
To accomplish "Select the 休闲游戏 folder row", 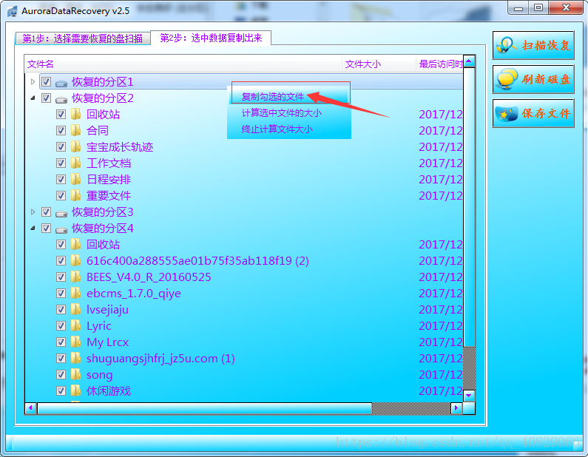I will click(244, 390).
